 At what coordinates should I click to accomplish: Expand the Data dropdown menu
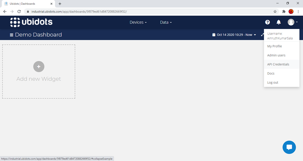[166, 22]
